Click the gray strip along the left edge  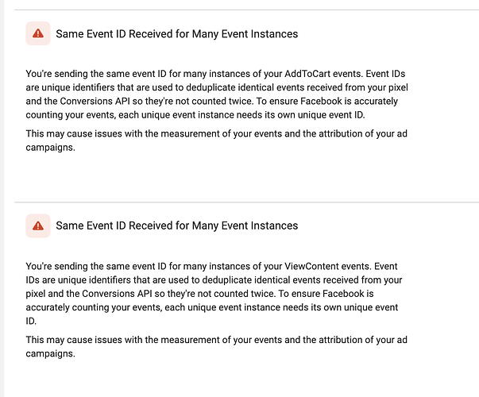(x=2, y=198)
